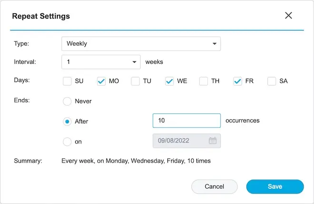Viewport: 314px width, 204px height.
Task: Check the TH day checkbox
Action: [x=204, y=82]
